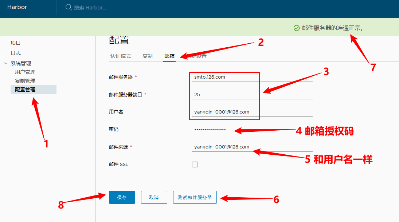399x222 pixels.
Task: Collapse the 系统管理 tree chevron
Action: click(x=6, y=63)
